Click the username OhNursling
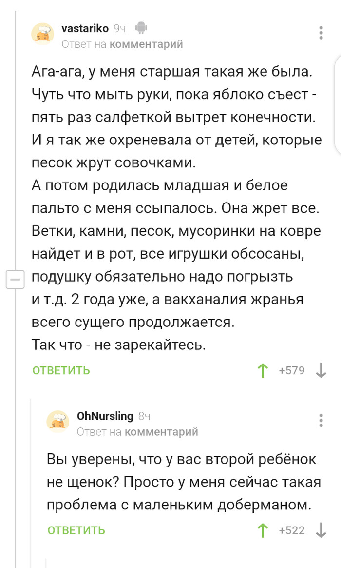 (105, 416)
